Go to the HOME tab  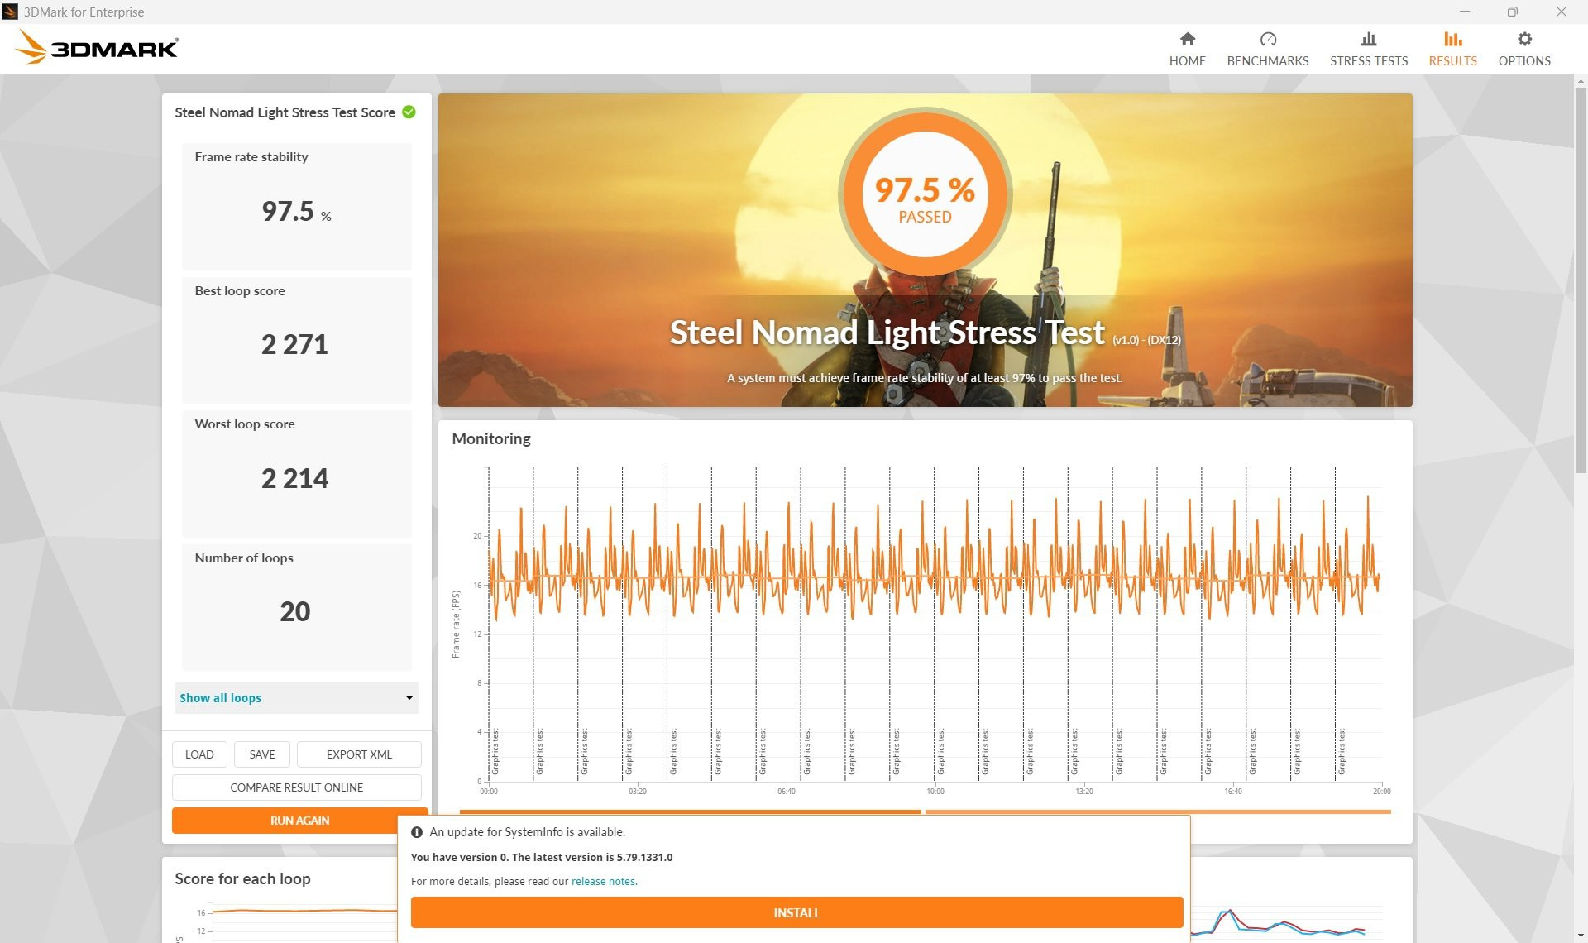click(x=1187, y=49)
